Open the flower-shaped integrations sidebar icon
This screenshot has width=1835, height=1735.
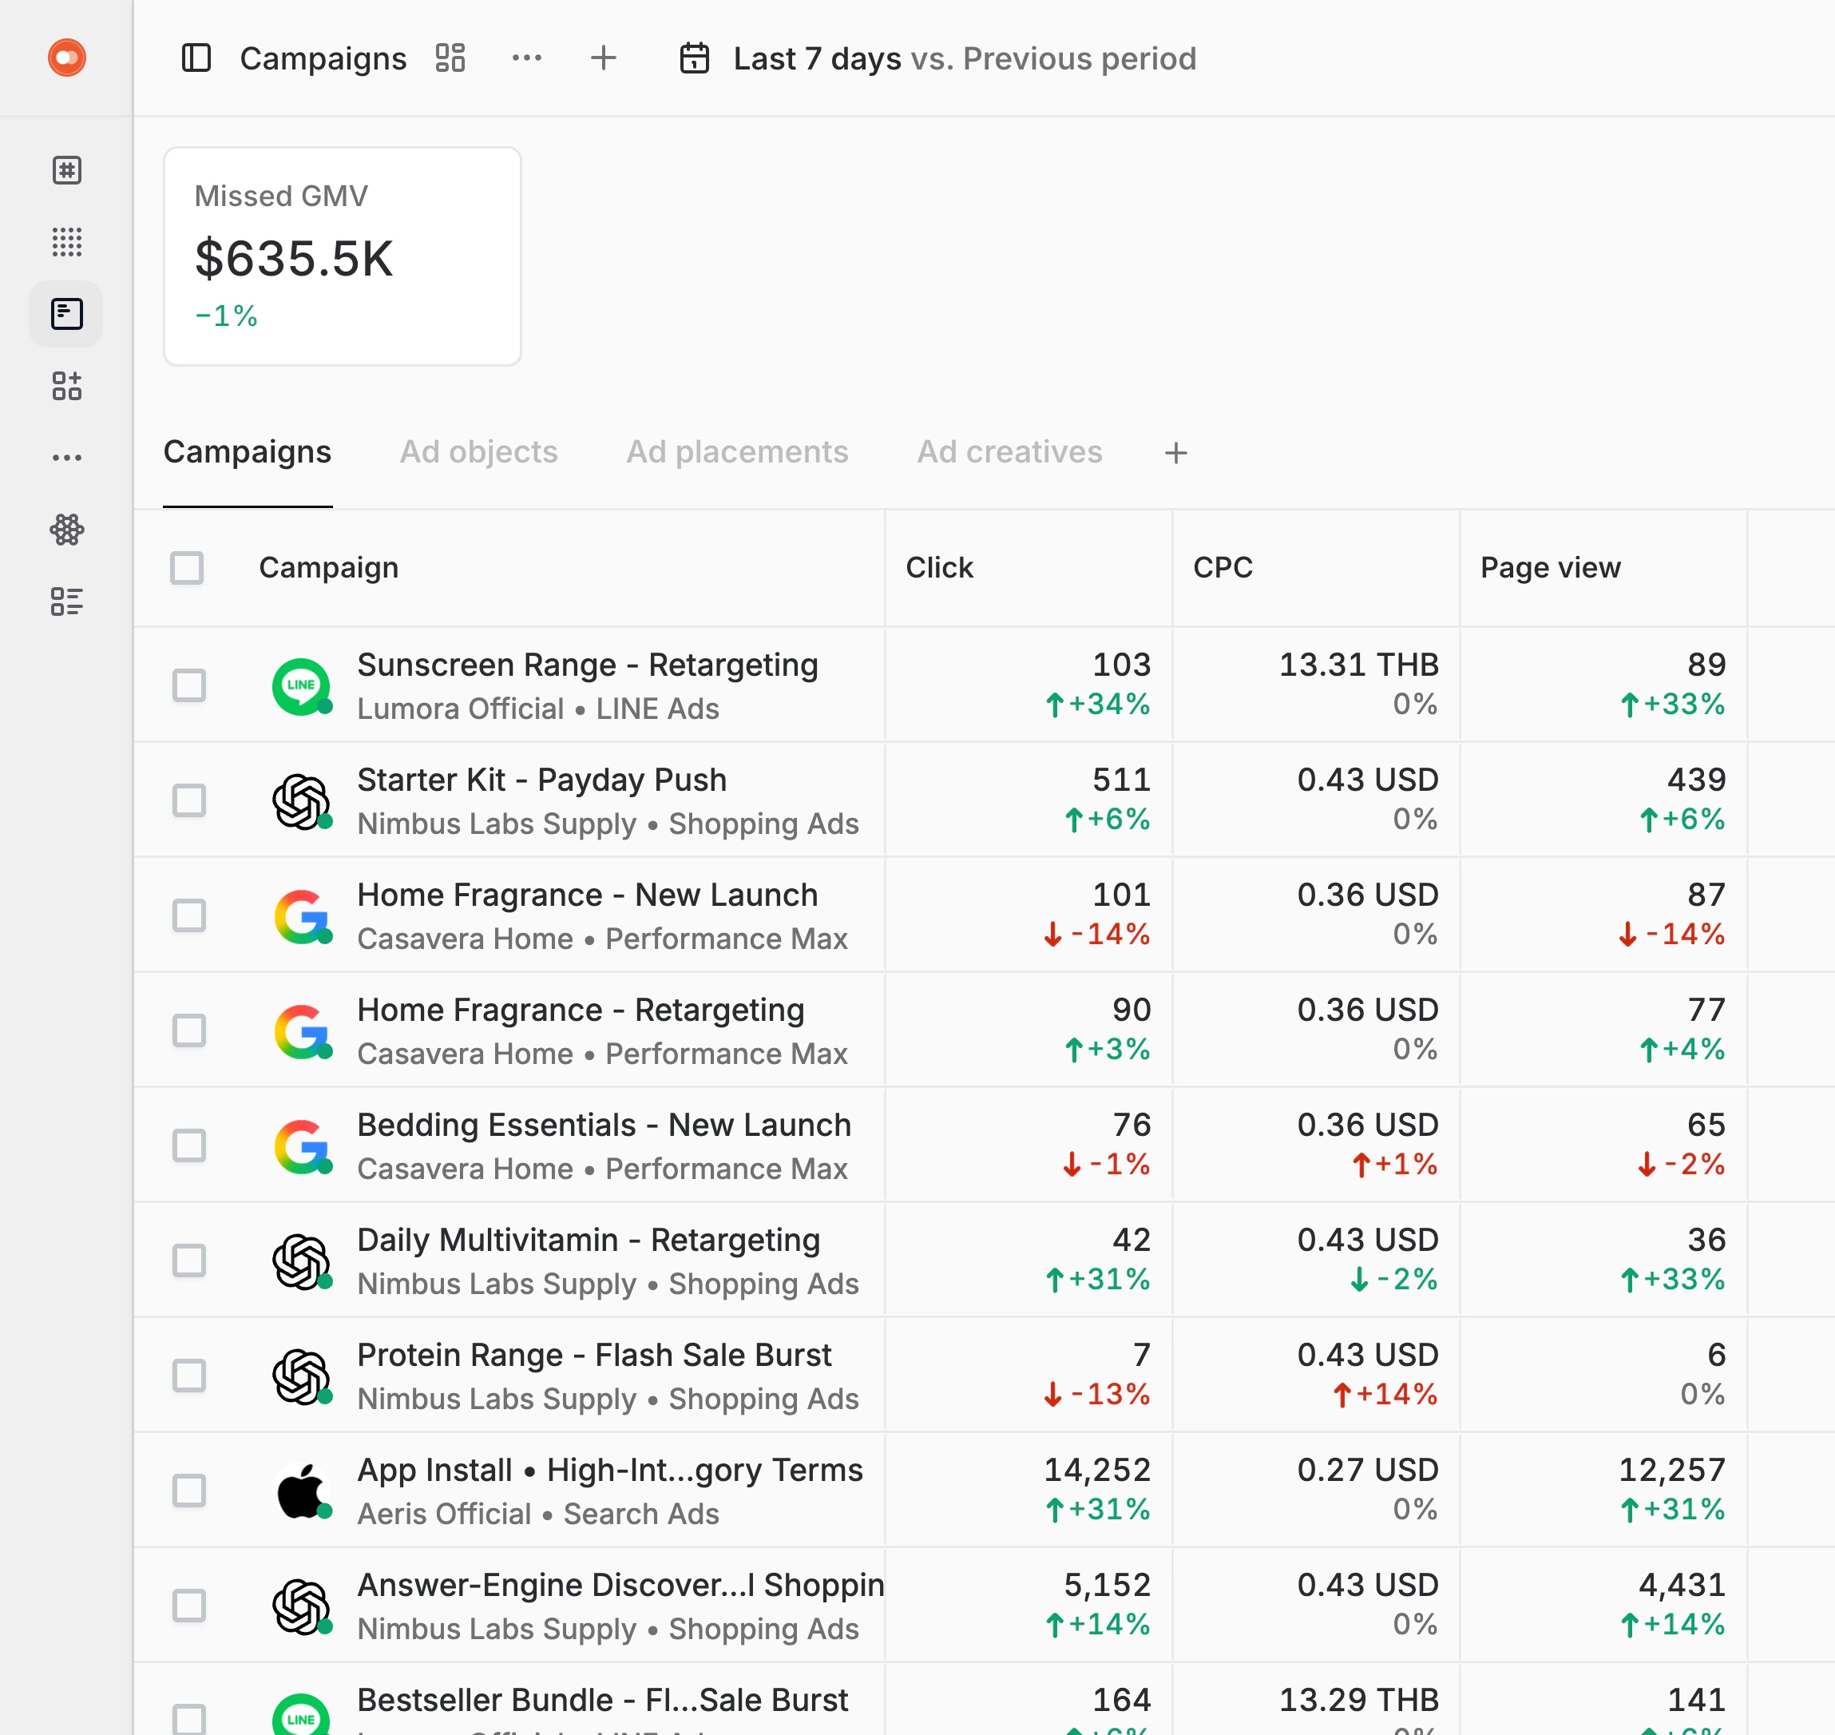coord(66,530)
